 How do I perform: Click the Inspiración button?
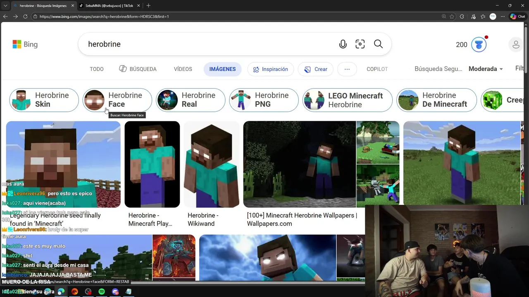point(271,69)
